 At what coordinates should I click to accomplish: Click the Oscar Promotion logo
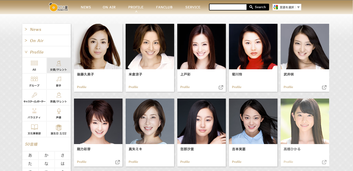58,7
